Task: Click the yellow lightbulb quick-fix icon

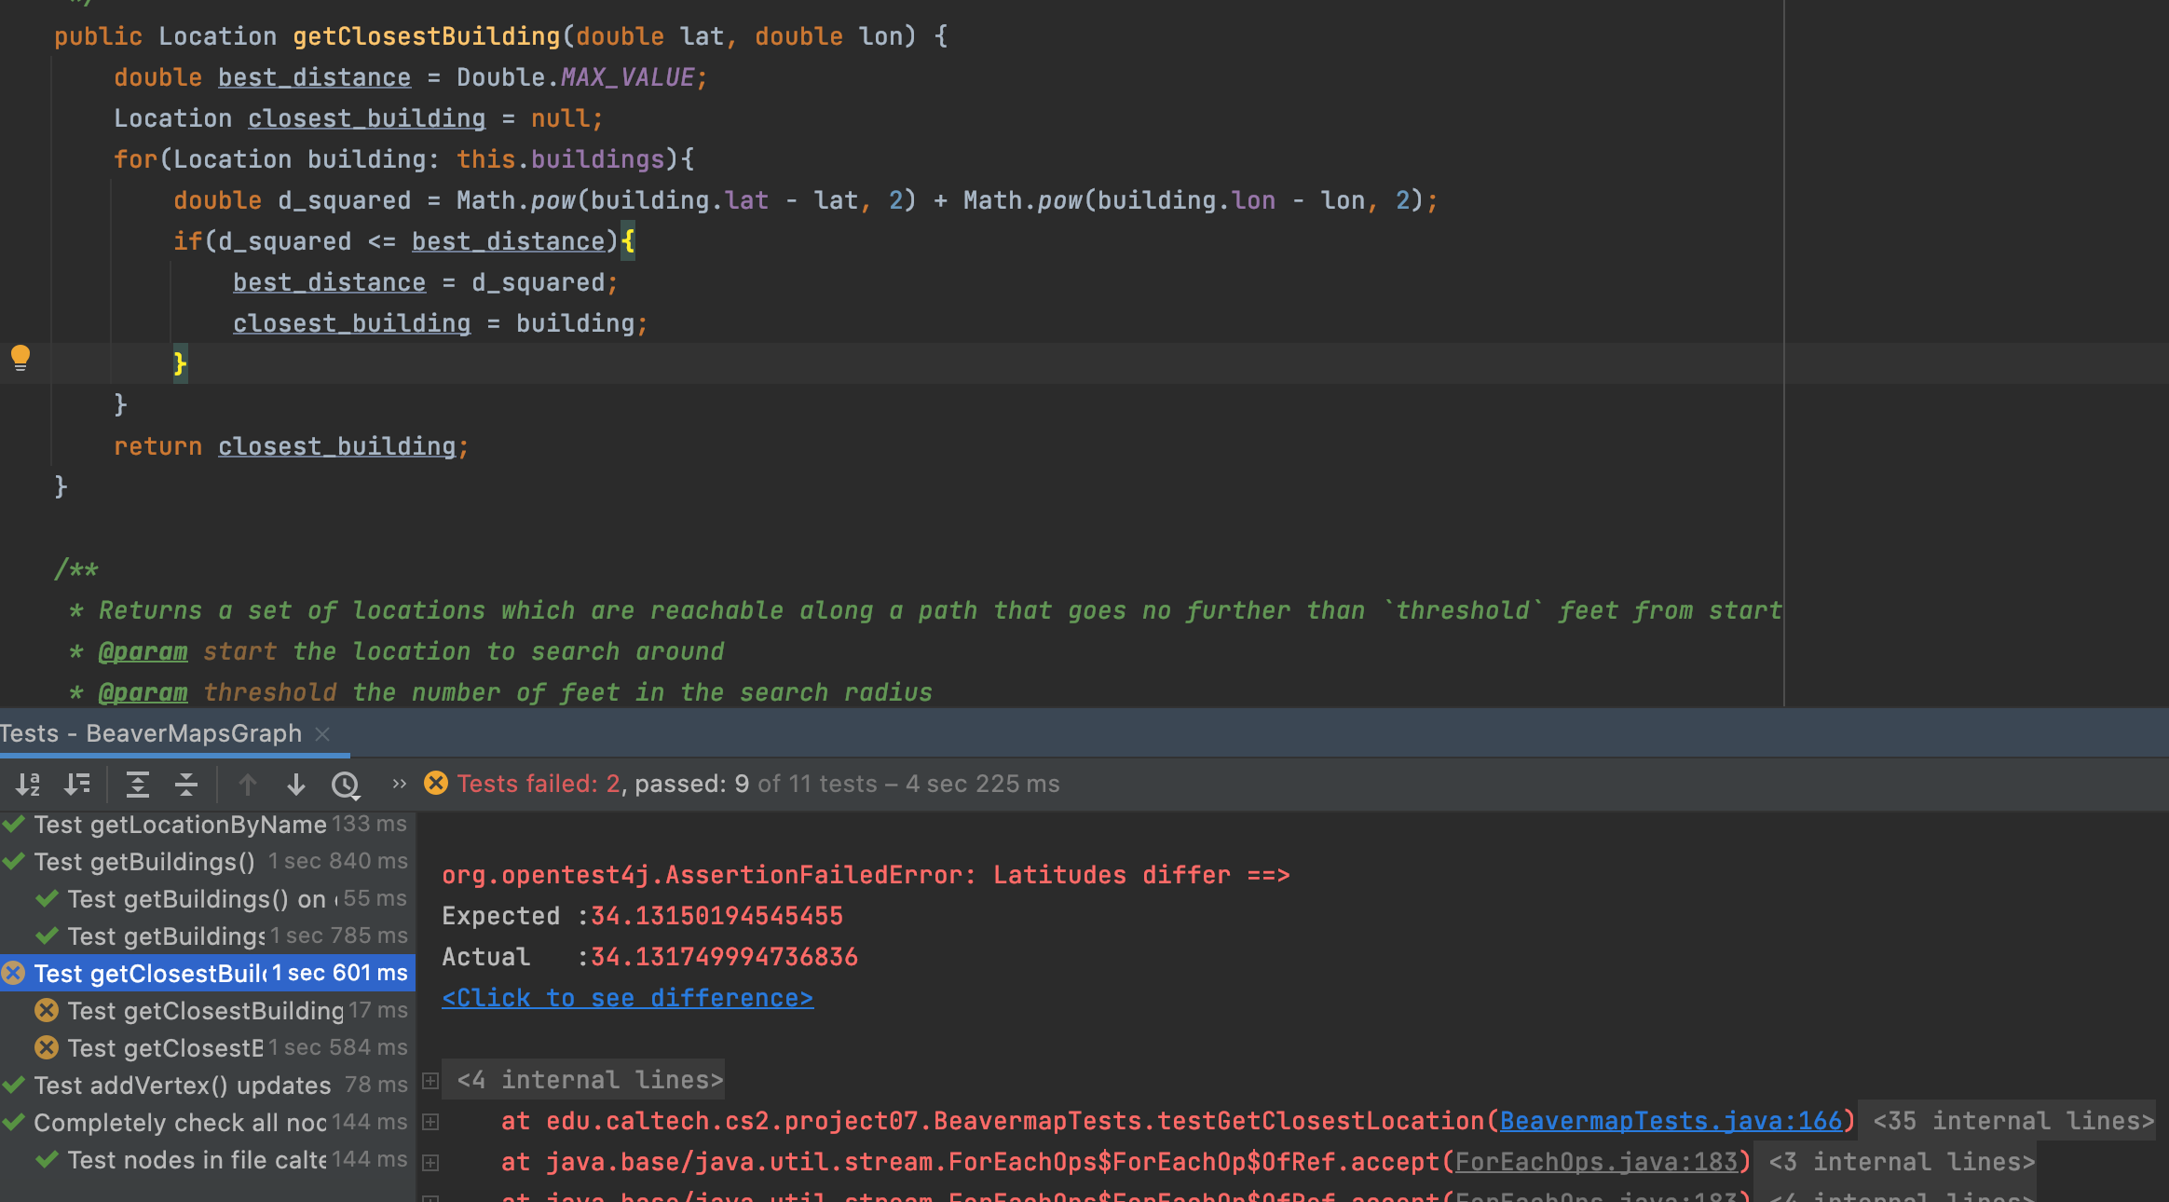Action: (20, 358)
